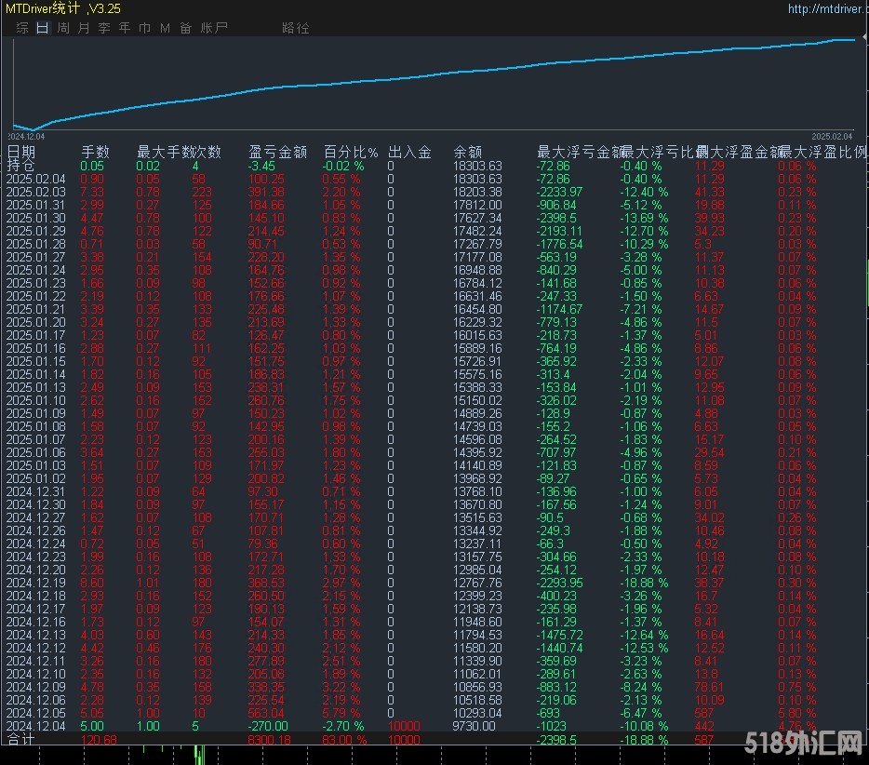
Task: Select the 2025.02.03 date row
Action: point(36,192)
